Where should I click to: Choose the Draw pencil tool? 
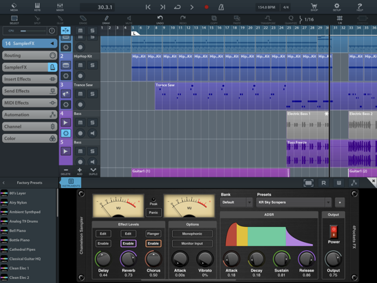(106, 20)
